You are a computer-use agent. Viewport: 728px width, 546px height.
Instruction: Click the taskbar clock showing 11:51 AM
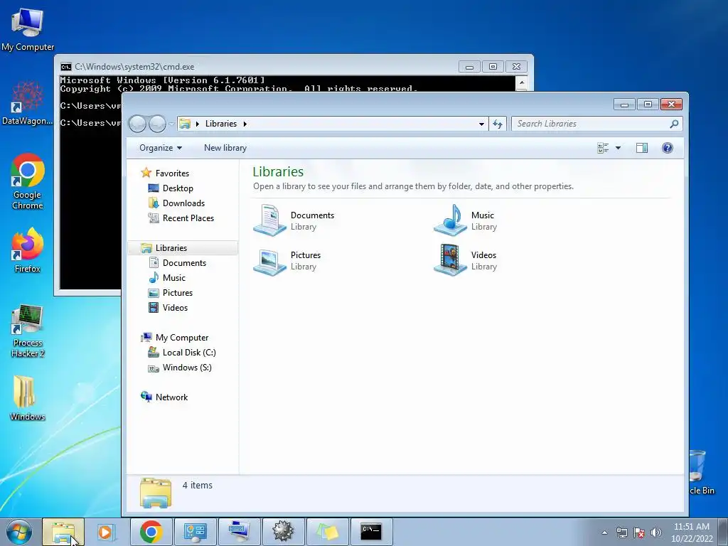[x=692, y=532]
